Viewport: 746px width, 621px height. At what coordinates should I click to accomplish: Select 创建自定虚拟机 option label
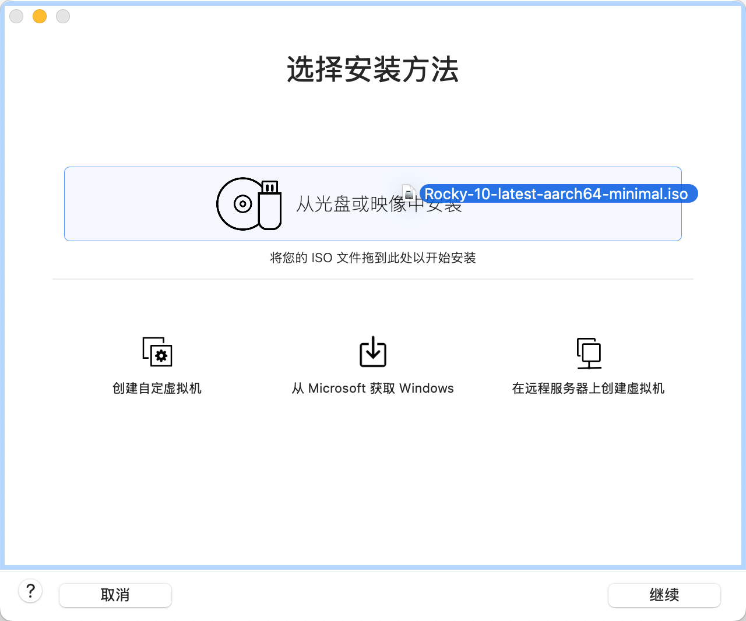[157, 389]
